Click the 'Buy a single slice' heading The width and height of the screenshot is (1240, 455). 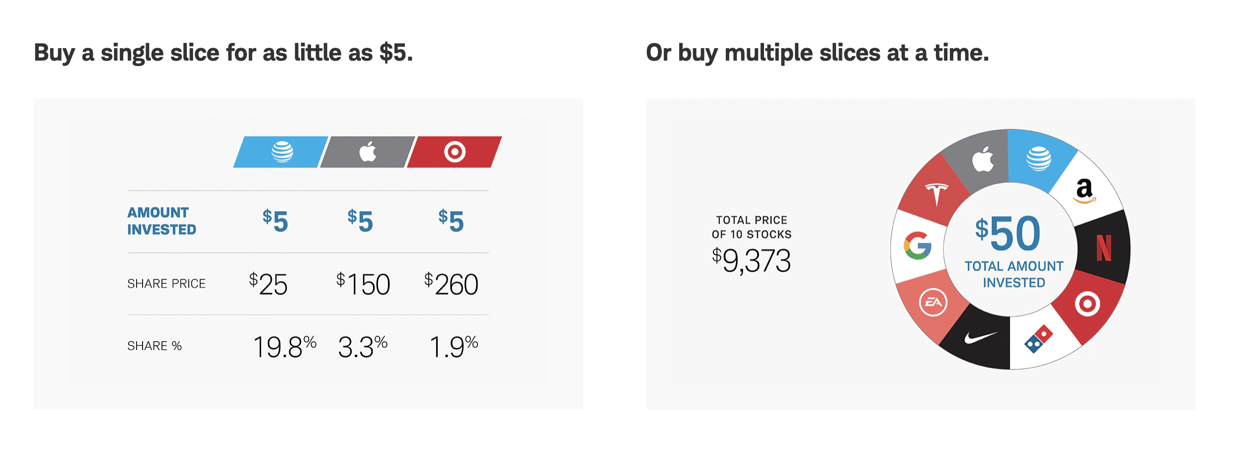tap(224, 53)
